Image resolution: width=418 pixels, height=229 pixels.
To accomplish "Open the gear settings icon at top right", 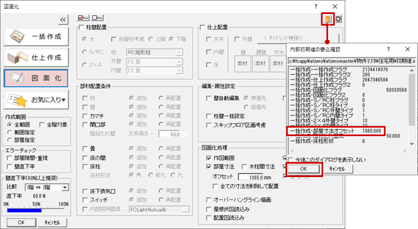I will coord(339,19).
